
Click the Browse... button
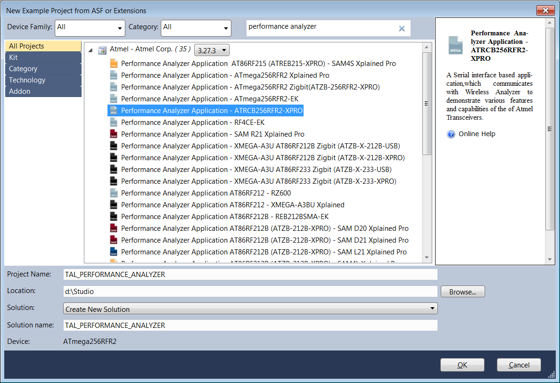[x=462, y=292]
